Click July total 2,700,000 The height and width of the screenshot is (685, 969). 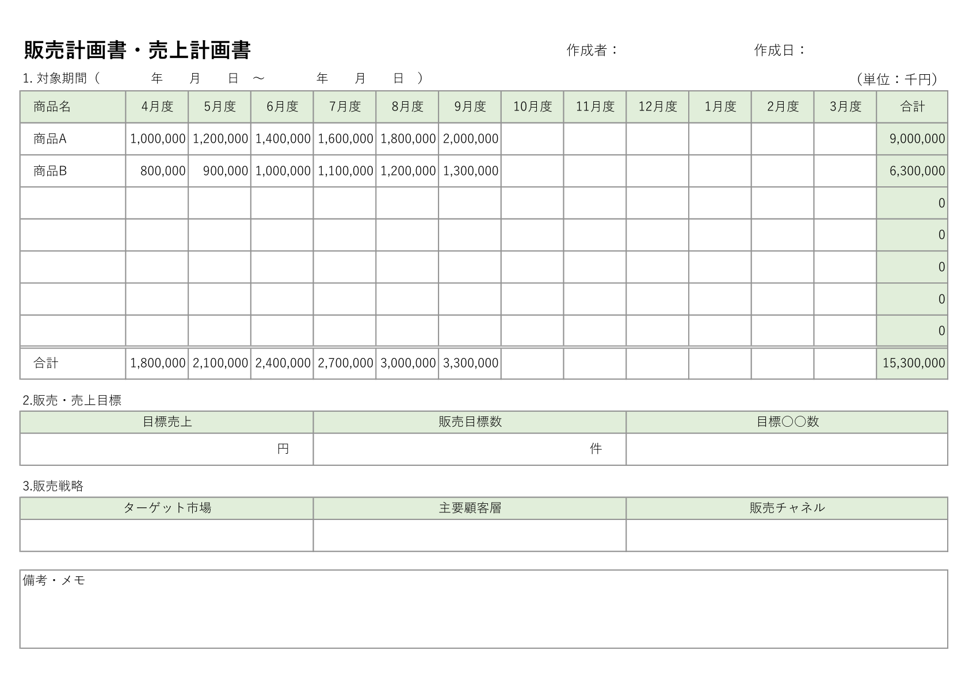click(x=346, y=363)
